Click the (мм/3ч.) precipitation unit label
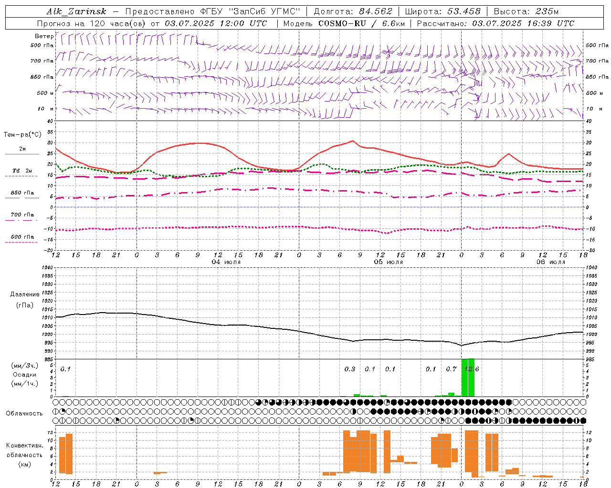Image resolution: width=611 pixels, height=488 pixels. pyautogui.click(x=24, y=366)
